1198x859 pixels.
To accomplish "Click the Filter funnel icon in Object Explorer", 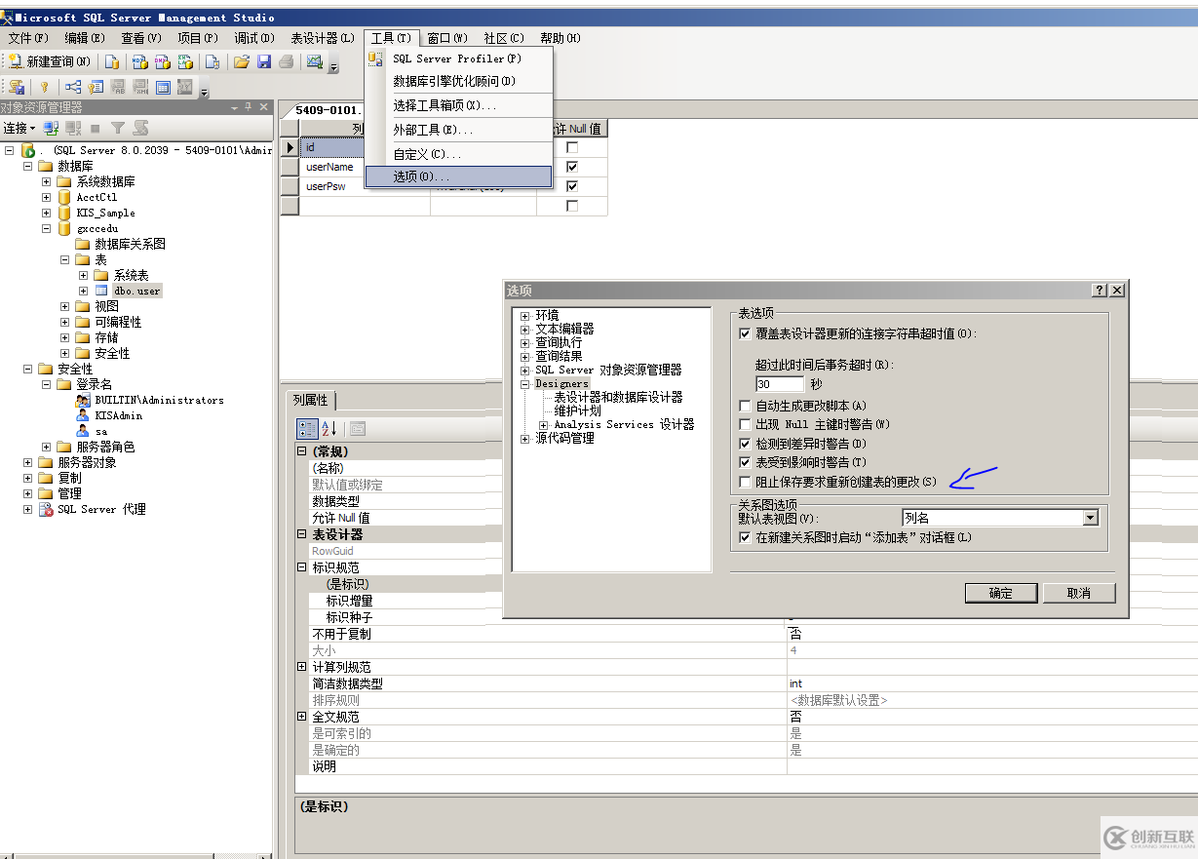I will (x=118, y=128).
